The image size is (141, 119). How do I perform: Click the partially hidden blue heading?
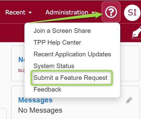coord(21,60)
